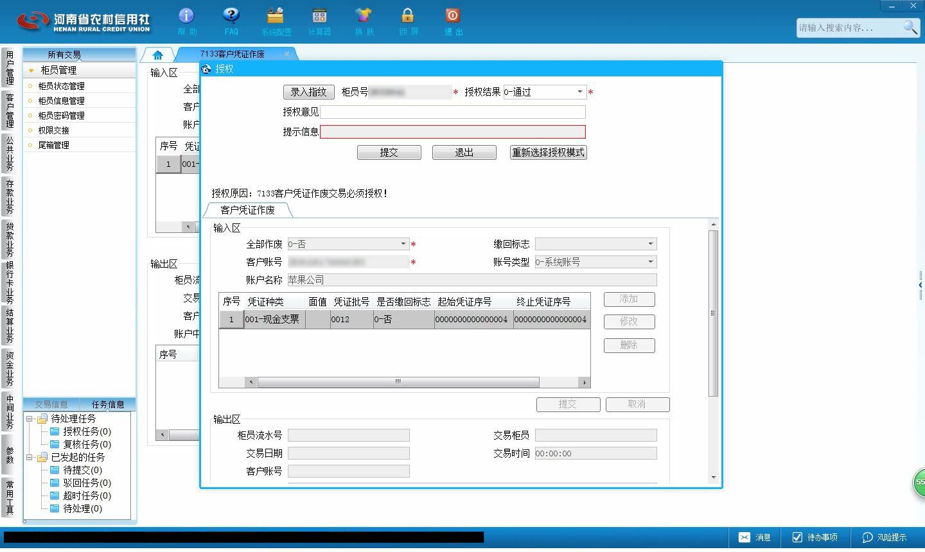Open the 授权结果 dropdown
This screenshot has width=925, height=552.
pos(580,92)
